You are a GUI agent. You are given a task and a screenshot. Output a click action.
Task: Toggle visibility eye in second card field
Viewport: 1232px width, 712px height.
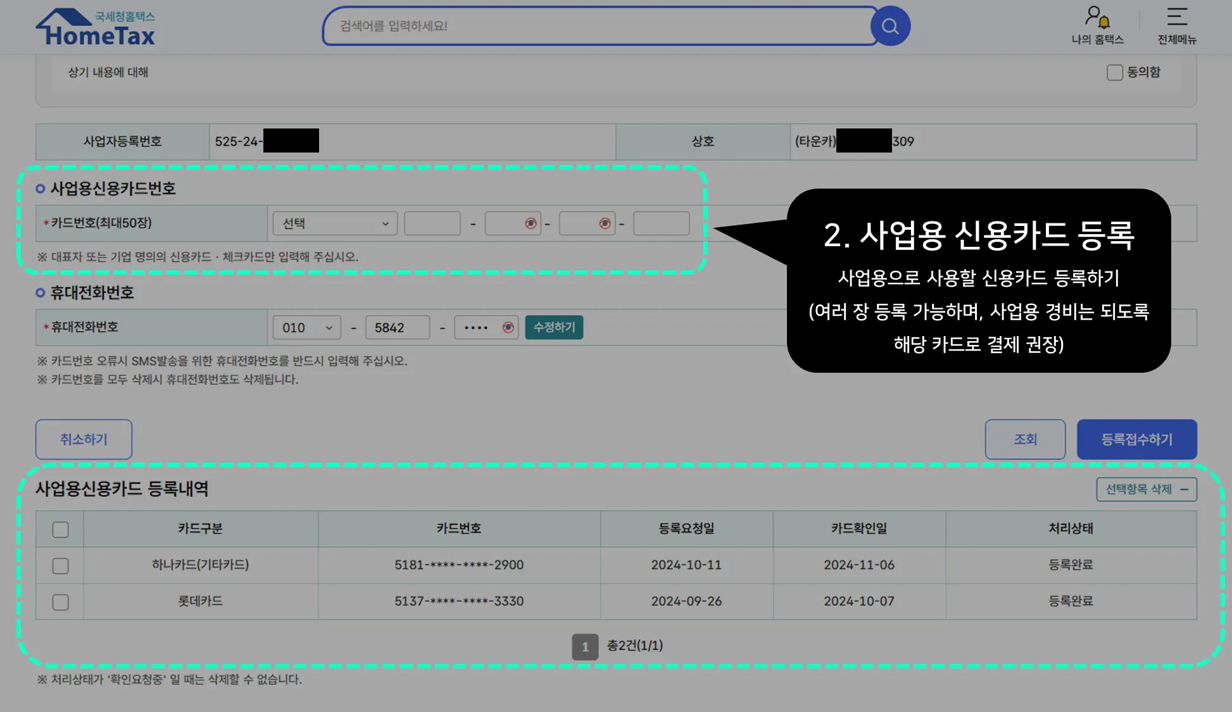531,223
